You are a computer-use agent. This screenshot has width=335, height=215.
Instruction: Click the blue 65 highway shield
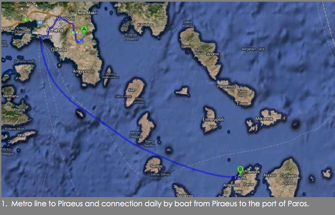(40, 23)
